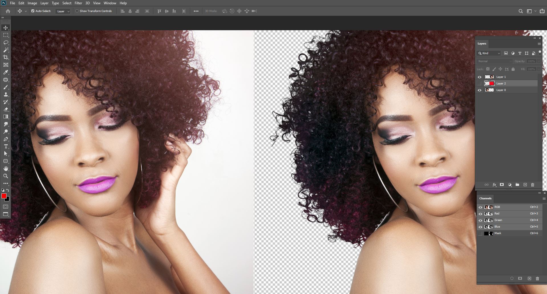Toggle visibility of the Green channel

click(480, 220)
